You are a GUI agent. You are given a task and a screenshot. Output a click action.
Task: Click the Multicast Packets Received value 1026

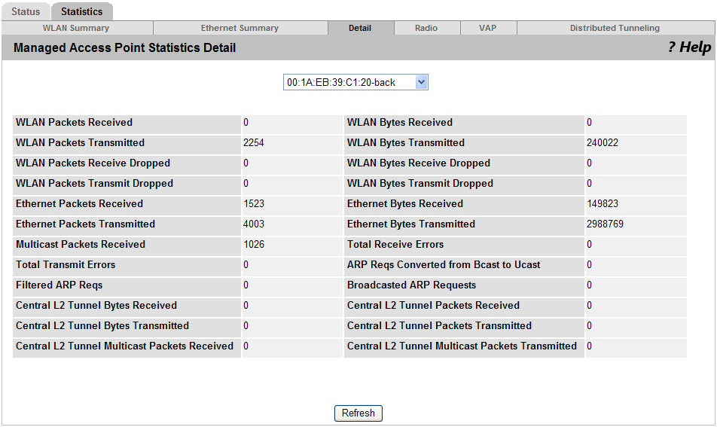(x=254, y=244)
